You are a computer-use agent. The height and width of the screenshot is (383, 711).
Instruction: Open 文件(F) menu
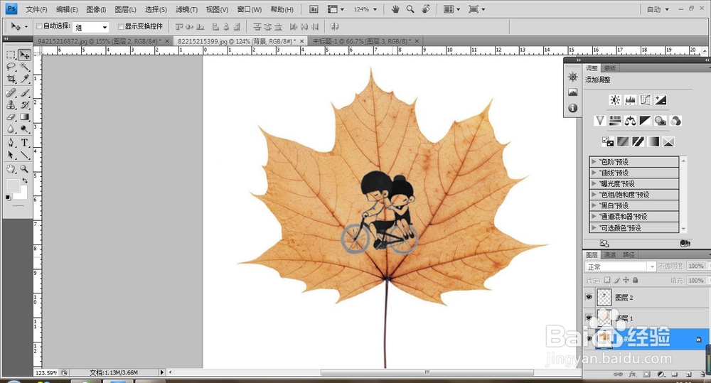tap(36, 9)
